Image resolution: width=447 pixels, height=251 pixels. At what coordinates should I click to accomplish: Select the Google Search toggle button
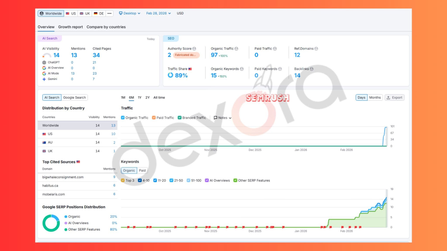click(74, 98)
